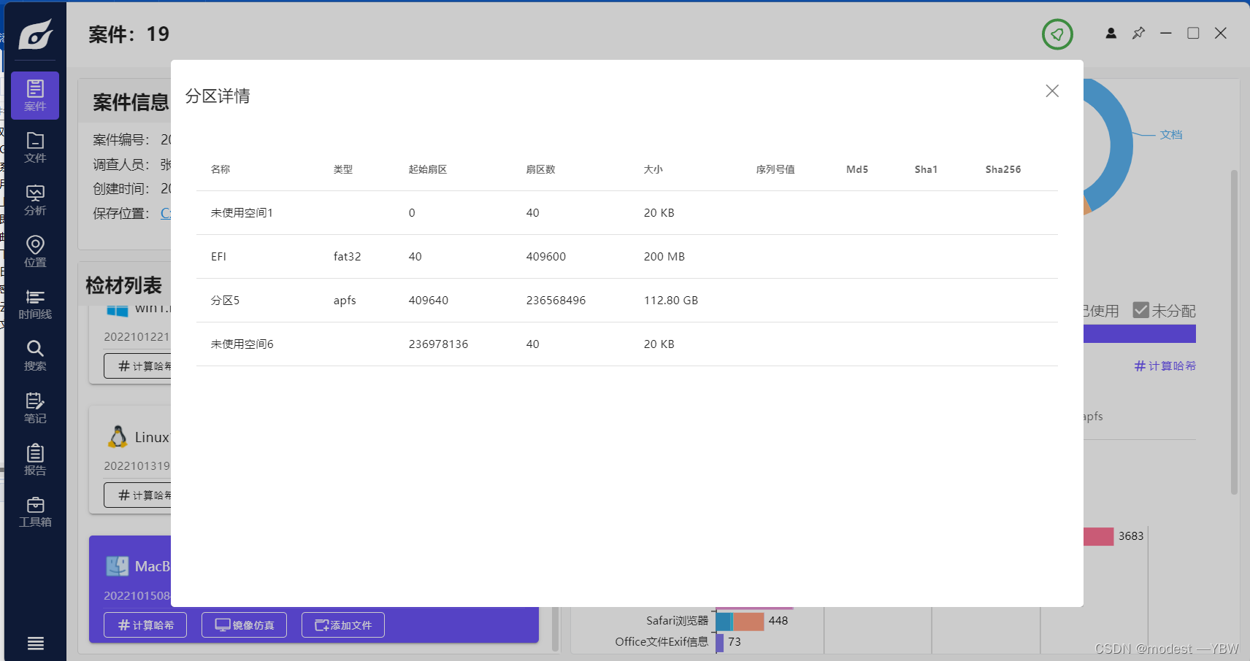Click the 409600 sector count cell
This screenshot has height=661, width=1250.
[x=546, y=257]
